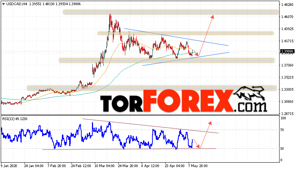Select the 1.37360 price axis label
The height and width of the screenshot is (170, 296).
coord(287,65)
